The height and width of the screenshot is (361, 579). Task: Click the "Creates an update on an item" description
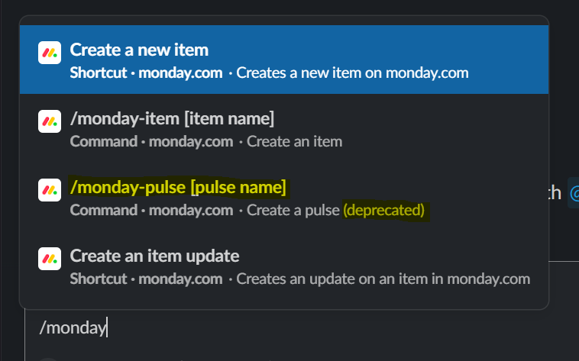[383, 279]
